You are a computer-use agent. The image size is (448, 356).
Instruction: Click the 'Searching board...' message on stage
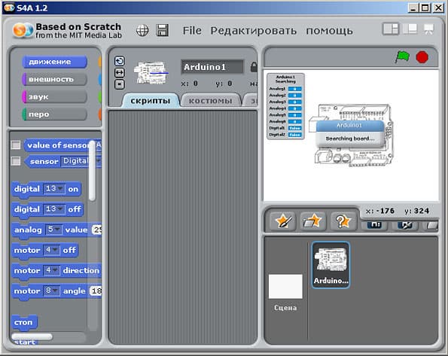coord(349,138)
